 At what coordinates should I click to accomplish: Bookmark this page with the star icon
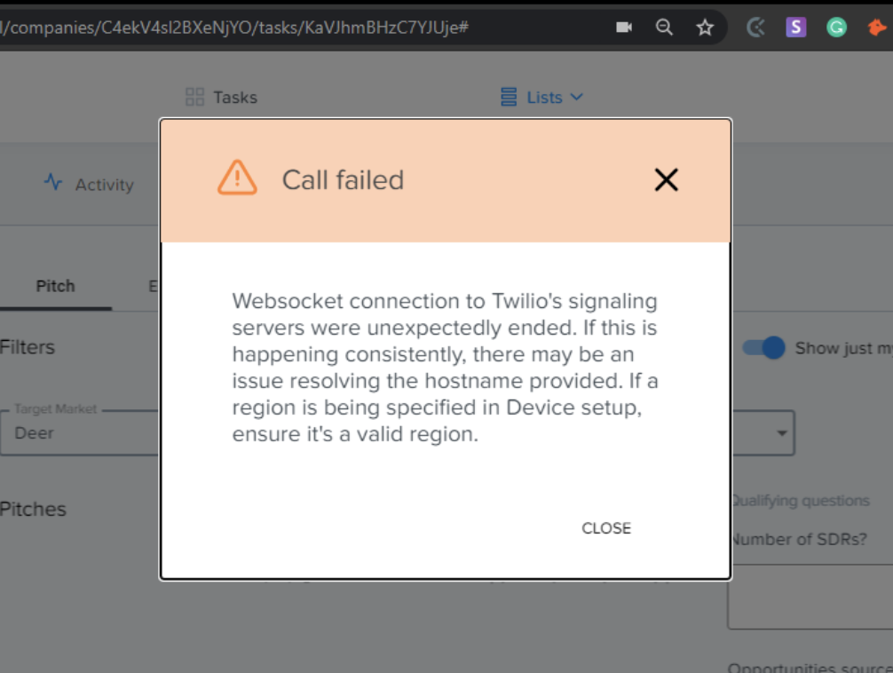(705, 27)
